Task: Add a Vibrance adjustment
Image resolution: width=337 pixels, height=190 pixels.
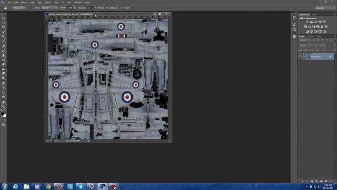Action: point(324,22)
